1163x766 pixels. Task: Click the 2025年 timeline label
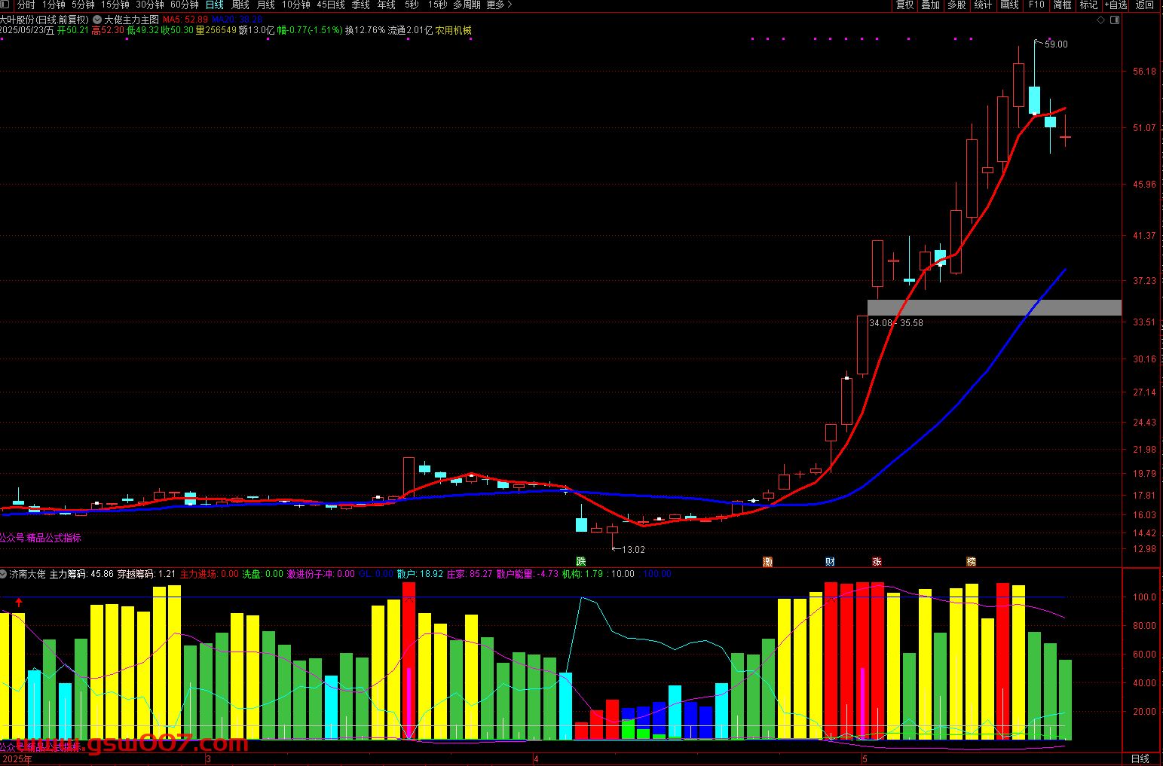pyautogui.click(x=17, y=759)
